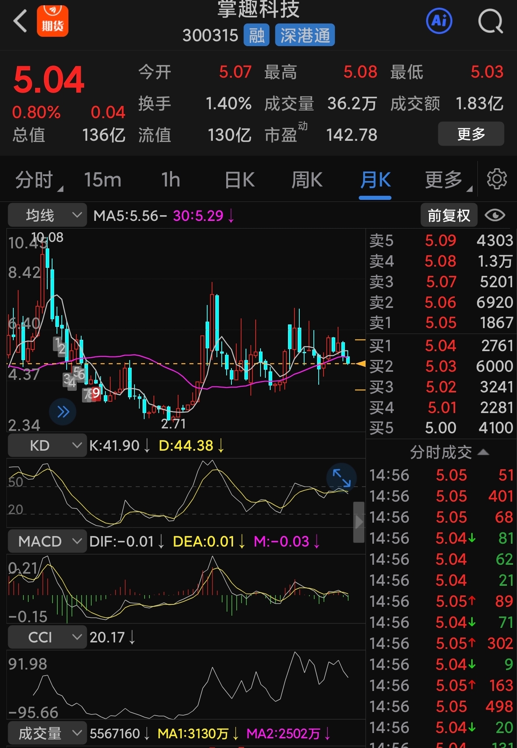Switch to 日K tab
Screen dimensions: 517x748
tap(240, 180)
